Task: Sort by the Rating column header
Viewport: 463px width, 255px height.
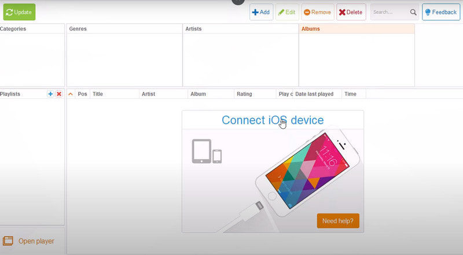Action: pyautogui.click(x=244, y=94)
